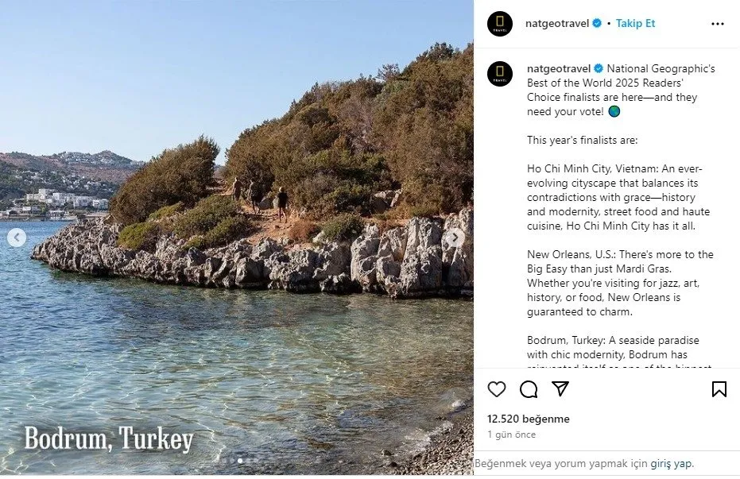Open the giriş yap login link
Viewport: 740px width, 479px height.
(671, 463)
